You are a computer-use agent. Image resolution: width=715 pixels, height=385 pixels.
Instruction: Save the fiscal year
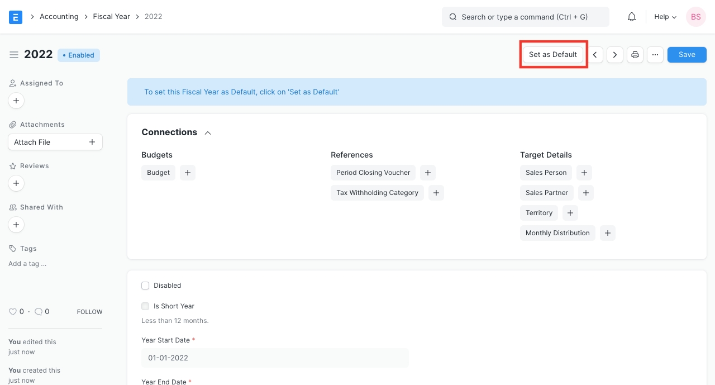(687, 55)
